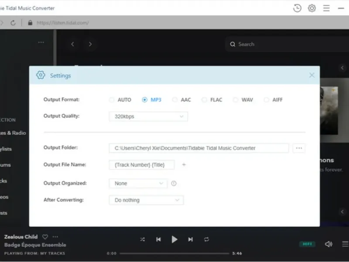Open settings gear in title bar
Screen dimensions: 349x262
312,8
